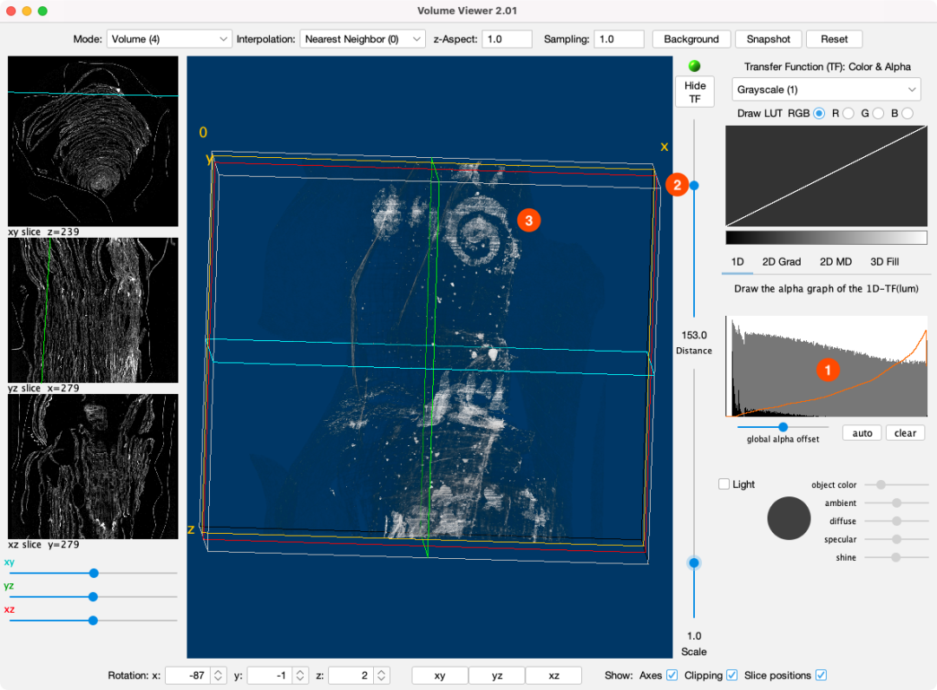Viewport: 937px width, 690px height.
Task: Click the green status indicator light
Action: coord(694,66)
